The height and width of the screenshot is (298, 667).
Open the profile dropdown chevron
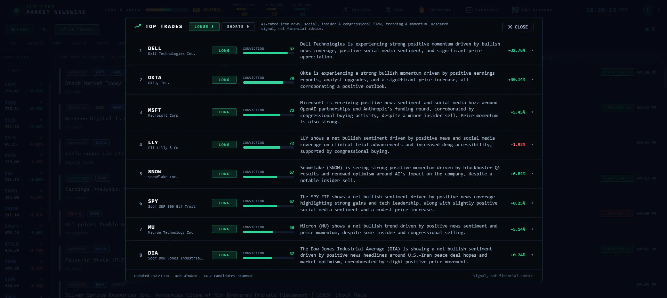(659, 10)
